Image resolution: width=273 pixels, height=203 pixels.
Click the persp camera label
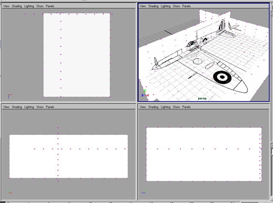(x=202, y=98)
